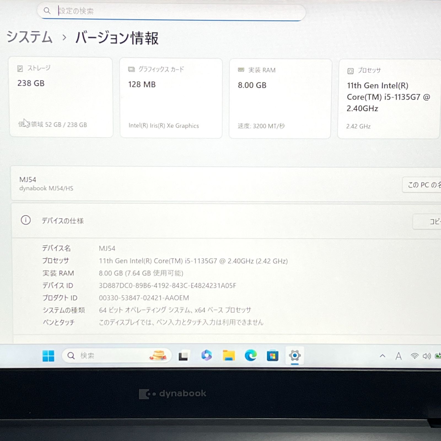Image resolution: width=441 pixels, height=441 pixels.
Task: Launch Microsoft Edge browser
Action: 251,355
